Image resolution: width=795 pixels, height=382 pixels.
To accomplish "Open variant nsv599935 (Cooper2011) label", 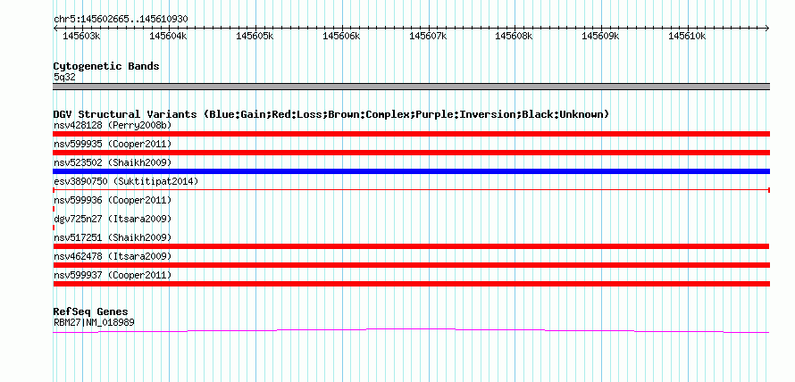I will click(x=113, y=145).
